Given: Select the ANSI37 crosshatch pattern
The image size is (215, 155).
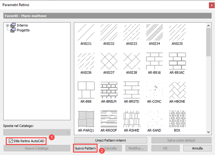Looking at the screenshot, I should pyautogui.click(x=109, y=64).
